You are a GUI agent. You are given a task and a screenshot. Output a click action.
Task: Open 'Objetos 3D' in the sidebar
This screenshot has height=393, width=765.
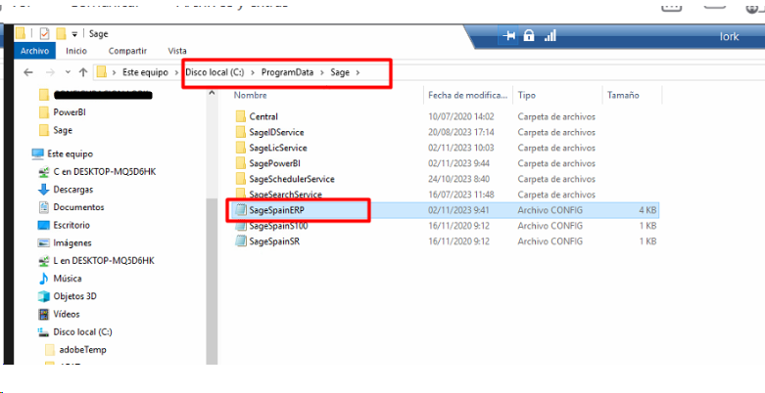point(75,296)
